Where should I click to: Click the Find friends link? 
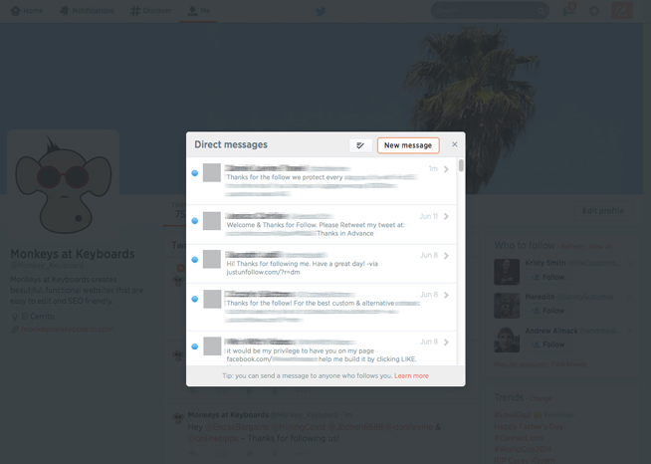(569, 364)
